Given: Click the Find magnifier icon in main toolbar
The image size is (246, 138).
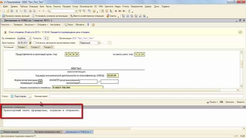Looking at the screenshot, I should pos(49,11).
